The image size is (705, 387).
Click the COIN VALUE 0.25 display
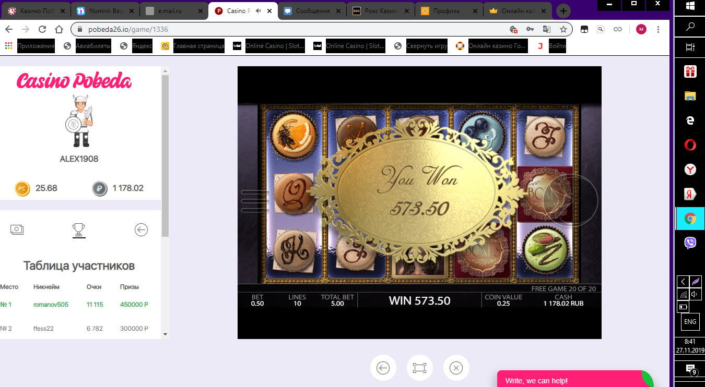click(x=503, y=300)
